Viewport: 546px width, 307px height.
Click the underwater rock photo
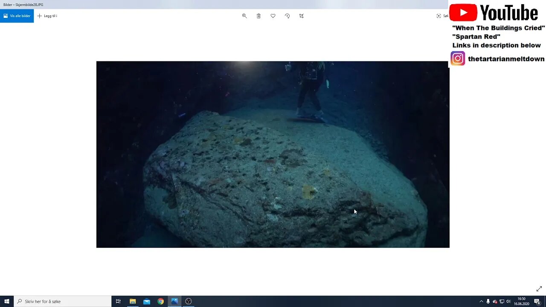click(x=273, y=154)
